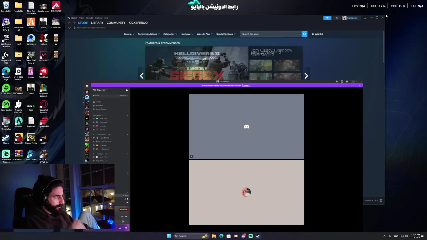Show next featured game carousel arrow
This screenshot has height=240, width=427.
click(x=306, y=76)
